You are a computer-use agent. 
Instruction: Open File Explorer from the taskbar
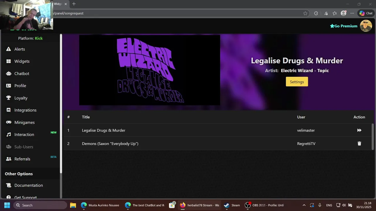(x=73, y=205)
